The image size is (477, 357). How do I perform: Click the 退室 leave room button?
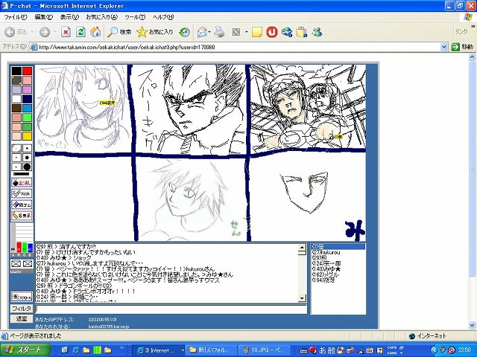[x=22, y=318]
